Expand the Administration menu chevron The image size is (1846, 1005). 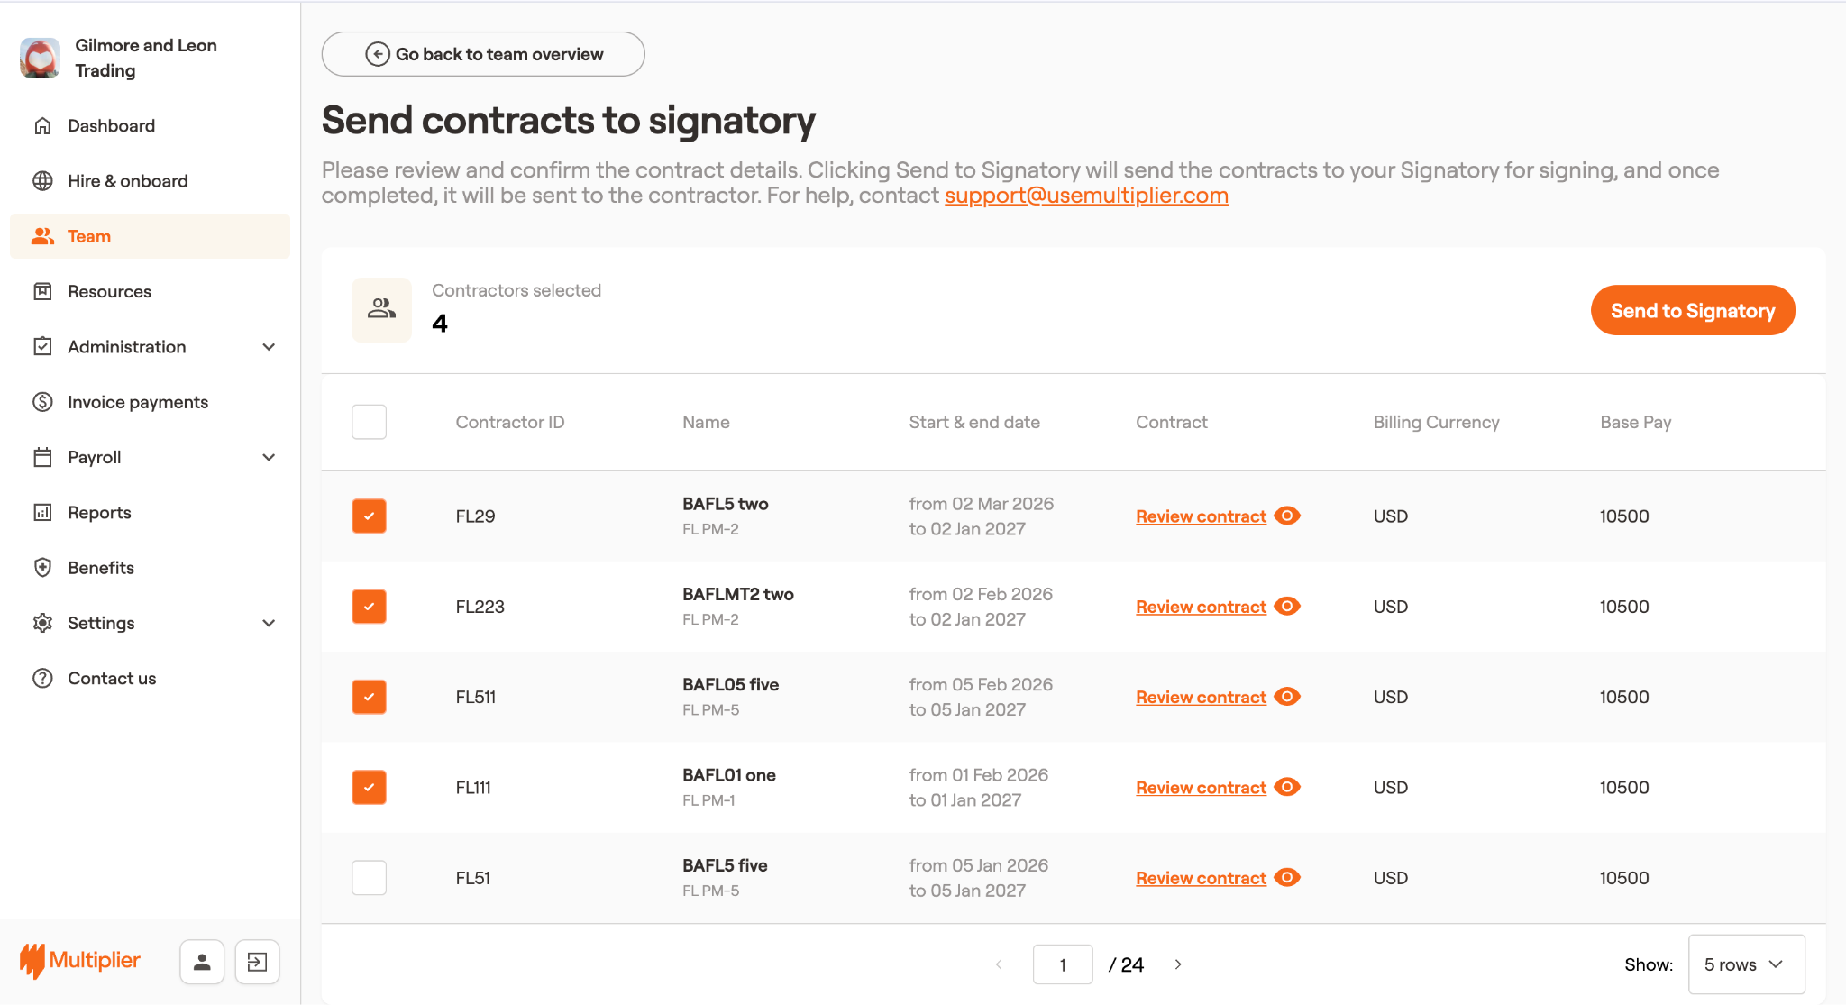(269, 347)
